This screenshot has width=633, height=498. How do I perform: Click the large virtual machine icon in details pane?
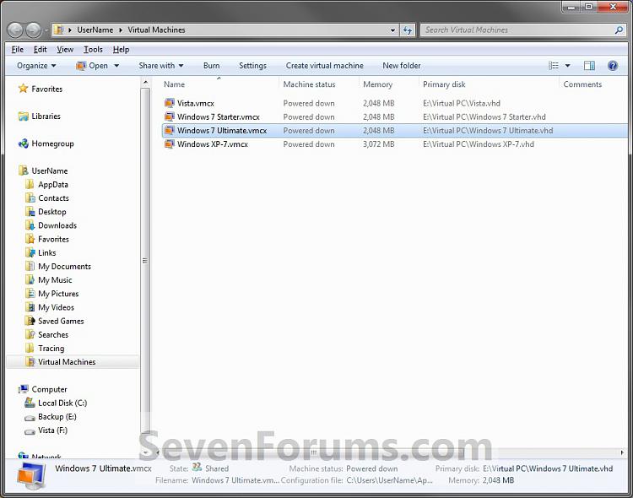[31, 476]
